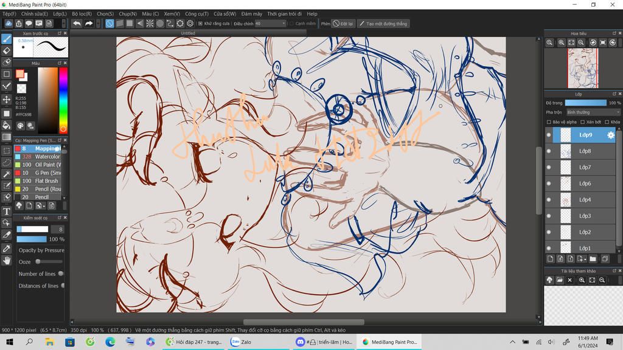This screenshot has height=350, width=623.
Task: Select the rectangular Selection tool
Action: tap(6, 151)
